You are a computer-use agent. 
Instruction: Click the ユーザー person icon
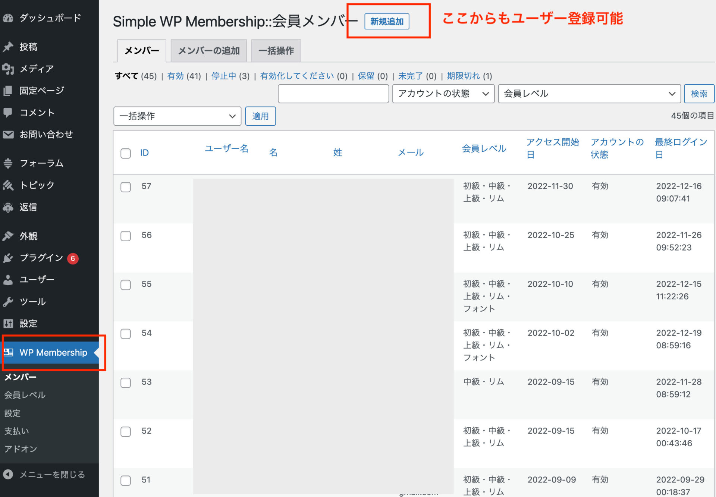click(8, 280)
